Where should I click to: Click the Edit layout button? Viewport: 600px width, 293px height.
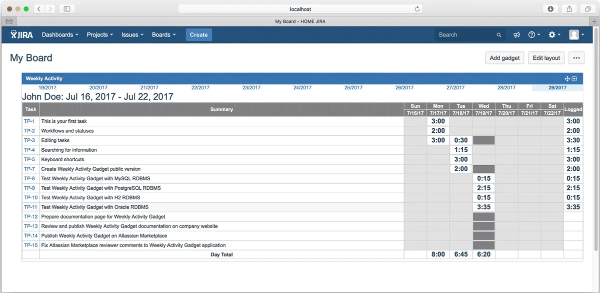546,58
